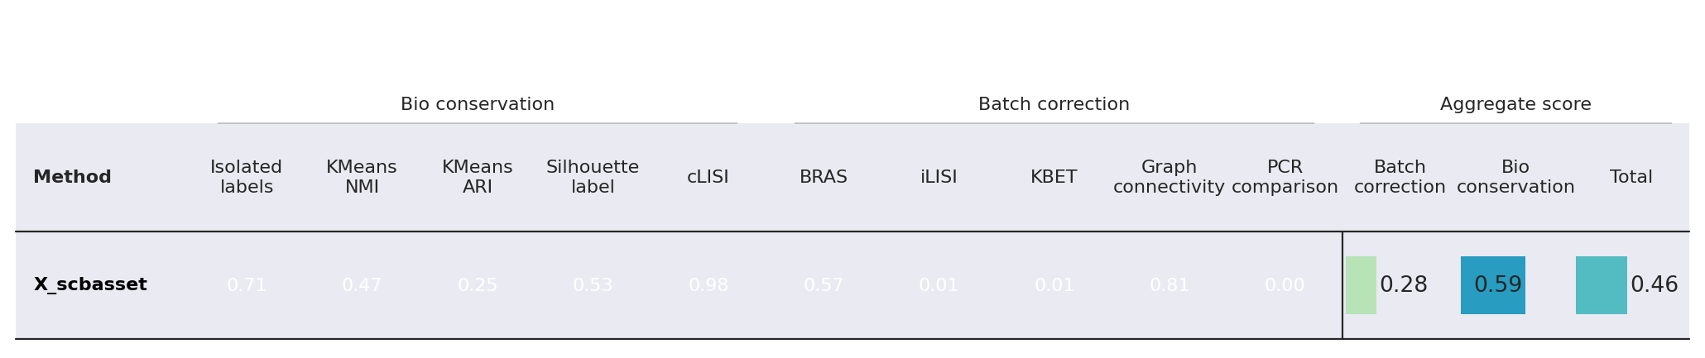Select the X_scbasset row label
The height and width of the screenshot is (358, 1705).
90,285
